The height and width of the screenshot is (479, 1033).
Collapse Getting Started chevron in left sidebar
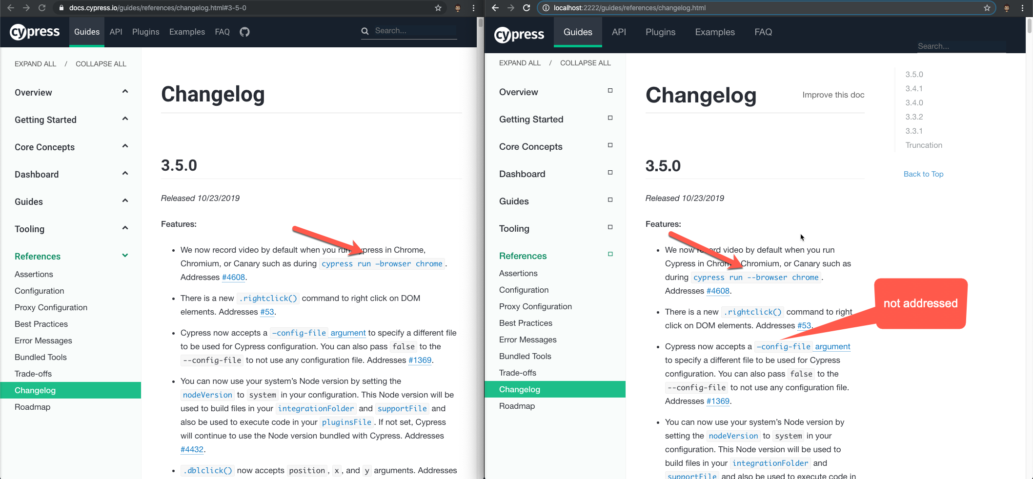(125, 119)
